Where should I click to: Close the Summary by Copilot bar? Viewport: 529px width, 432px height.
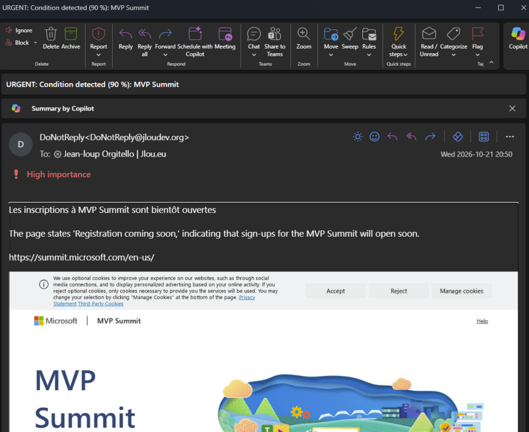[x=512, y=109]
